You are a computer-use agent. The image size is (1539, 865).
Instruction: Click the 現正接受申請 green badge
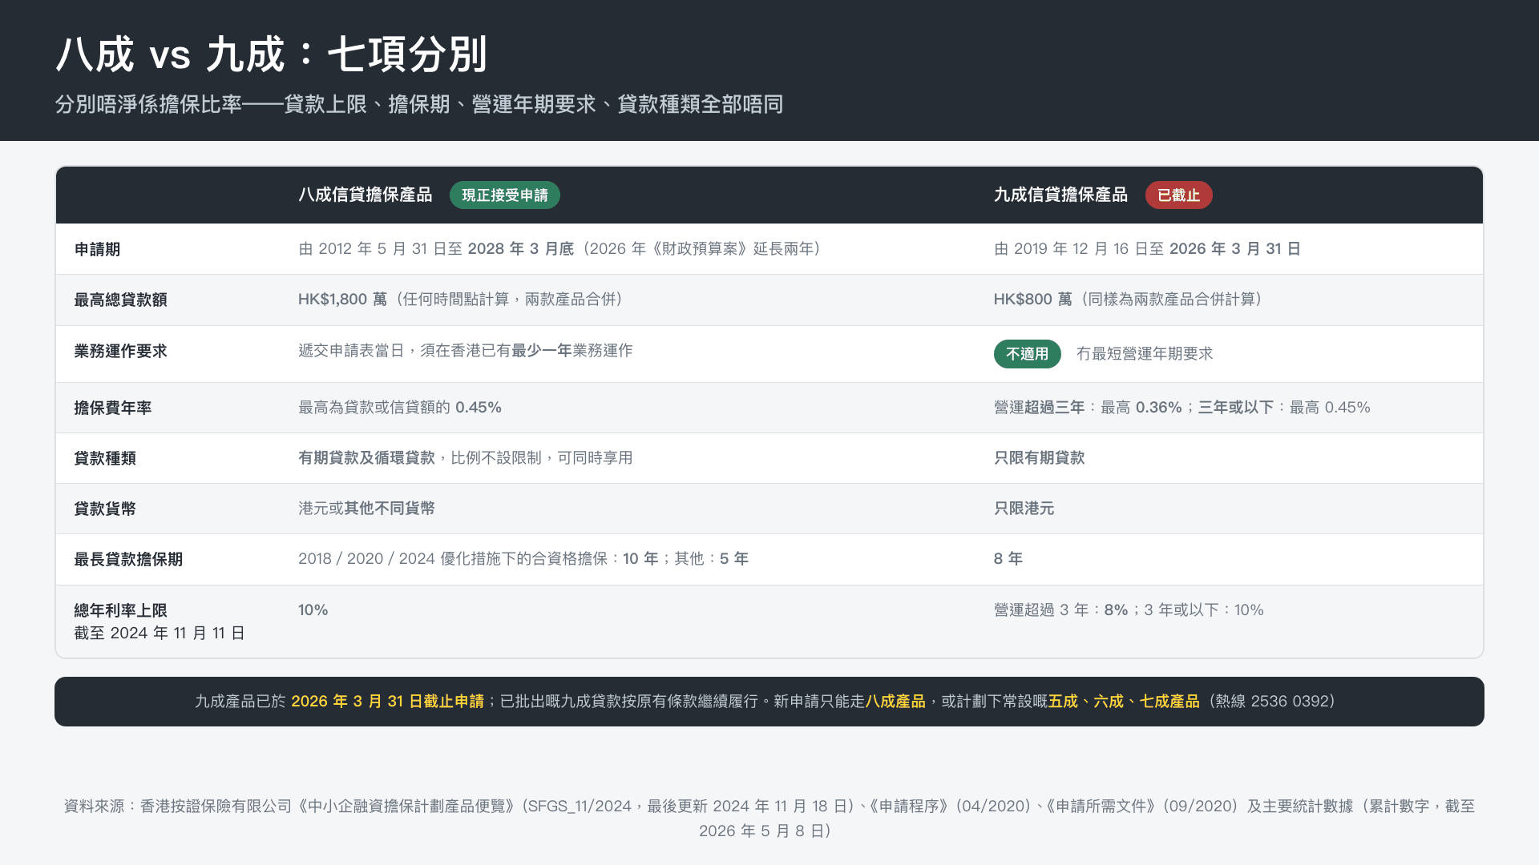pyautogui.click(x=504, y=195)
